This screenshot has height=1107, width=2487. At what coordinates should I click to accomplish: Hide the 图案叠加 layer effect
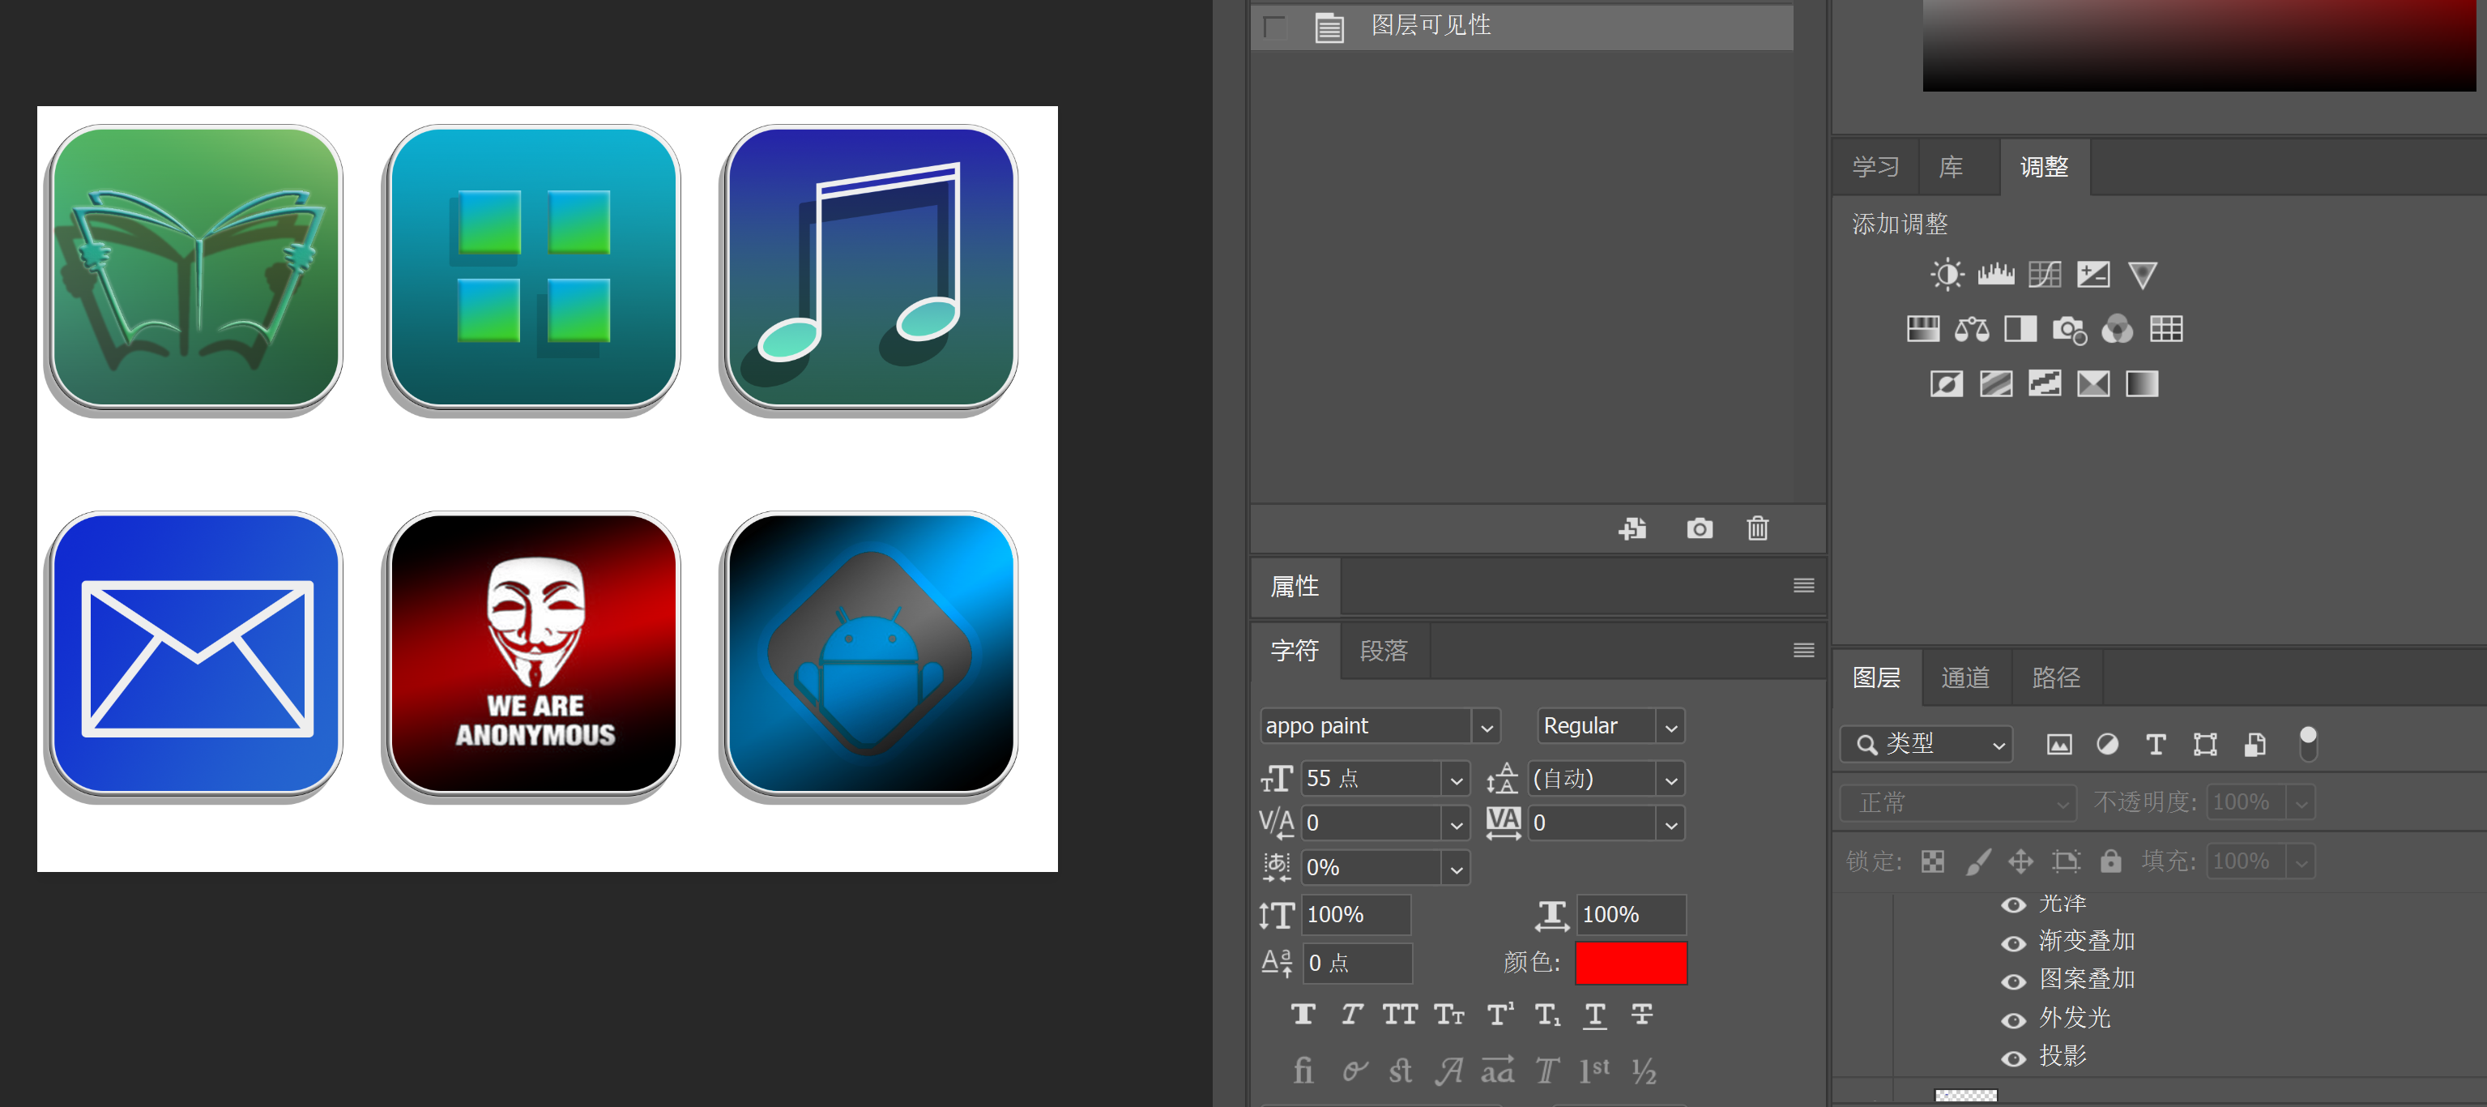2013,981
